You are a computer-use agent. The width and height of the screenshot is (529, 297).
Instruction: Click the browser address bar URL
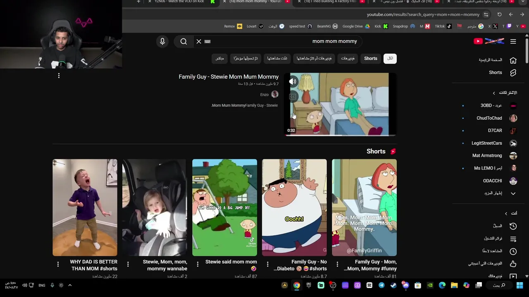(423, 14)
